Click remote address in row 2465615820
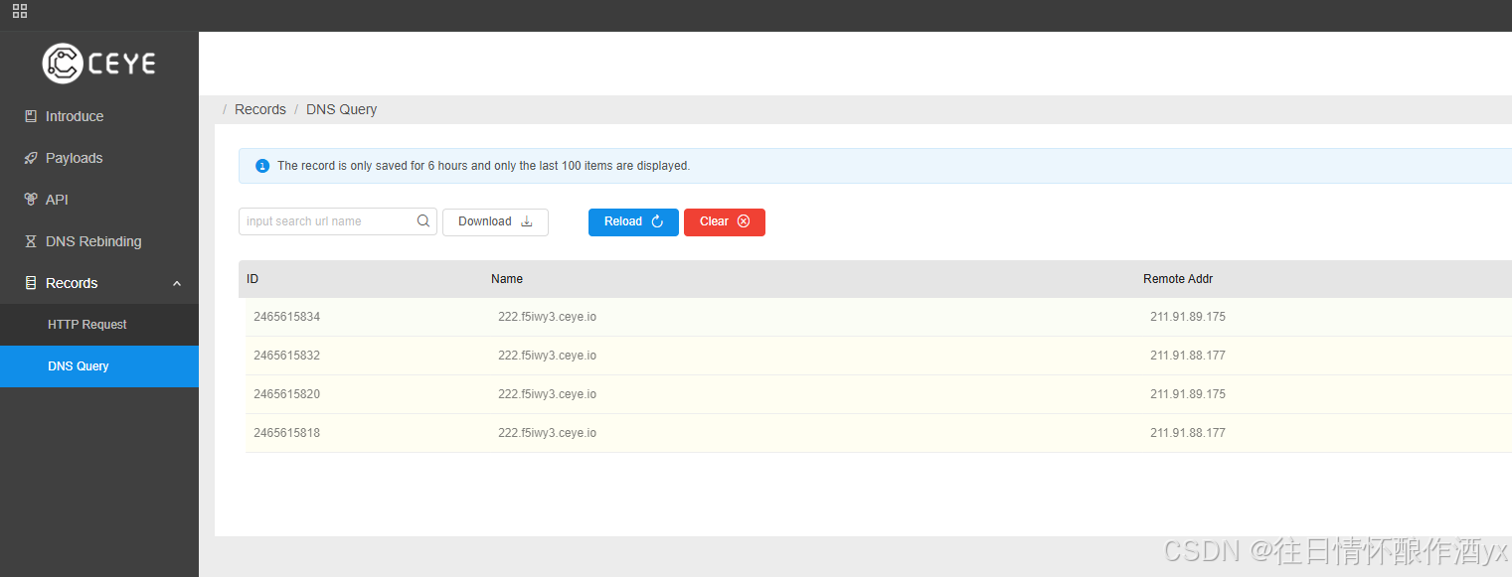The width and height of the screenshot is (1512, 577). [1188, 394]
